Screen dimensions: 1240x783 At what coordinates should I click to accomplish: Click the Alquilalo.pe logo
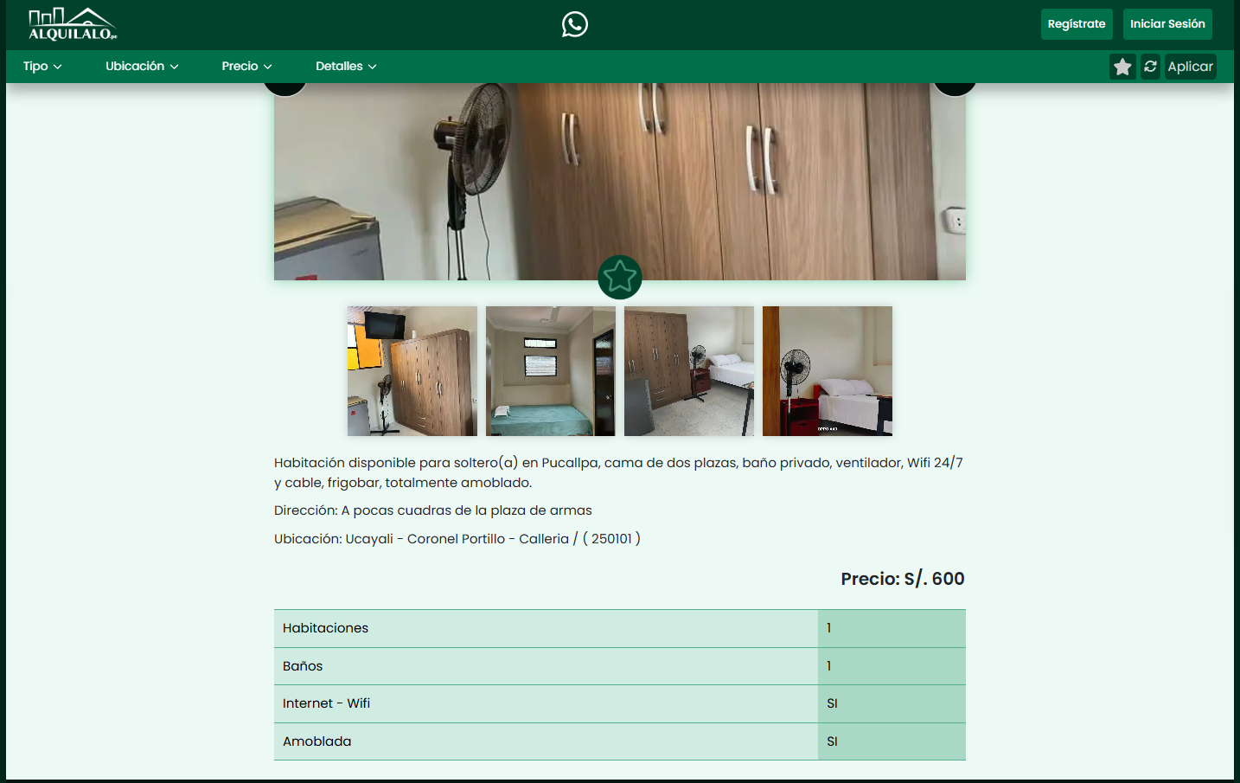(73, 23)
